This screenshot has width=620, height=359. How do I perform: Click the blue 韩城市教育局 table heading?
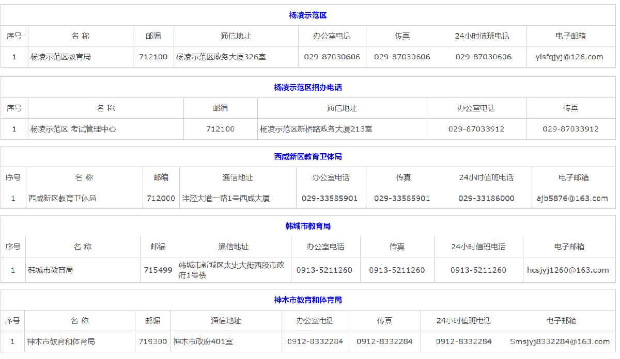(x=308, y=226)
